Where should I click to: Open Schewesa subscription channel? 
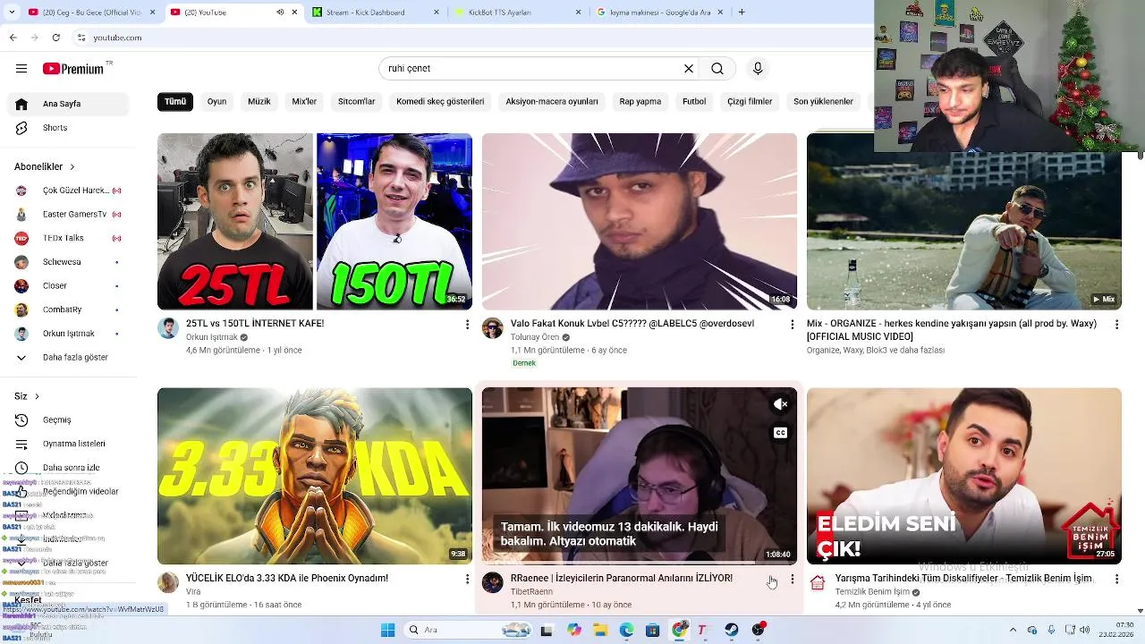tap(69, 262)
